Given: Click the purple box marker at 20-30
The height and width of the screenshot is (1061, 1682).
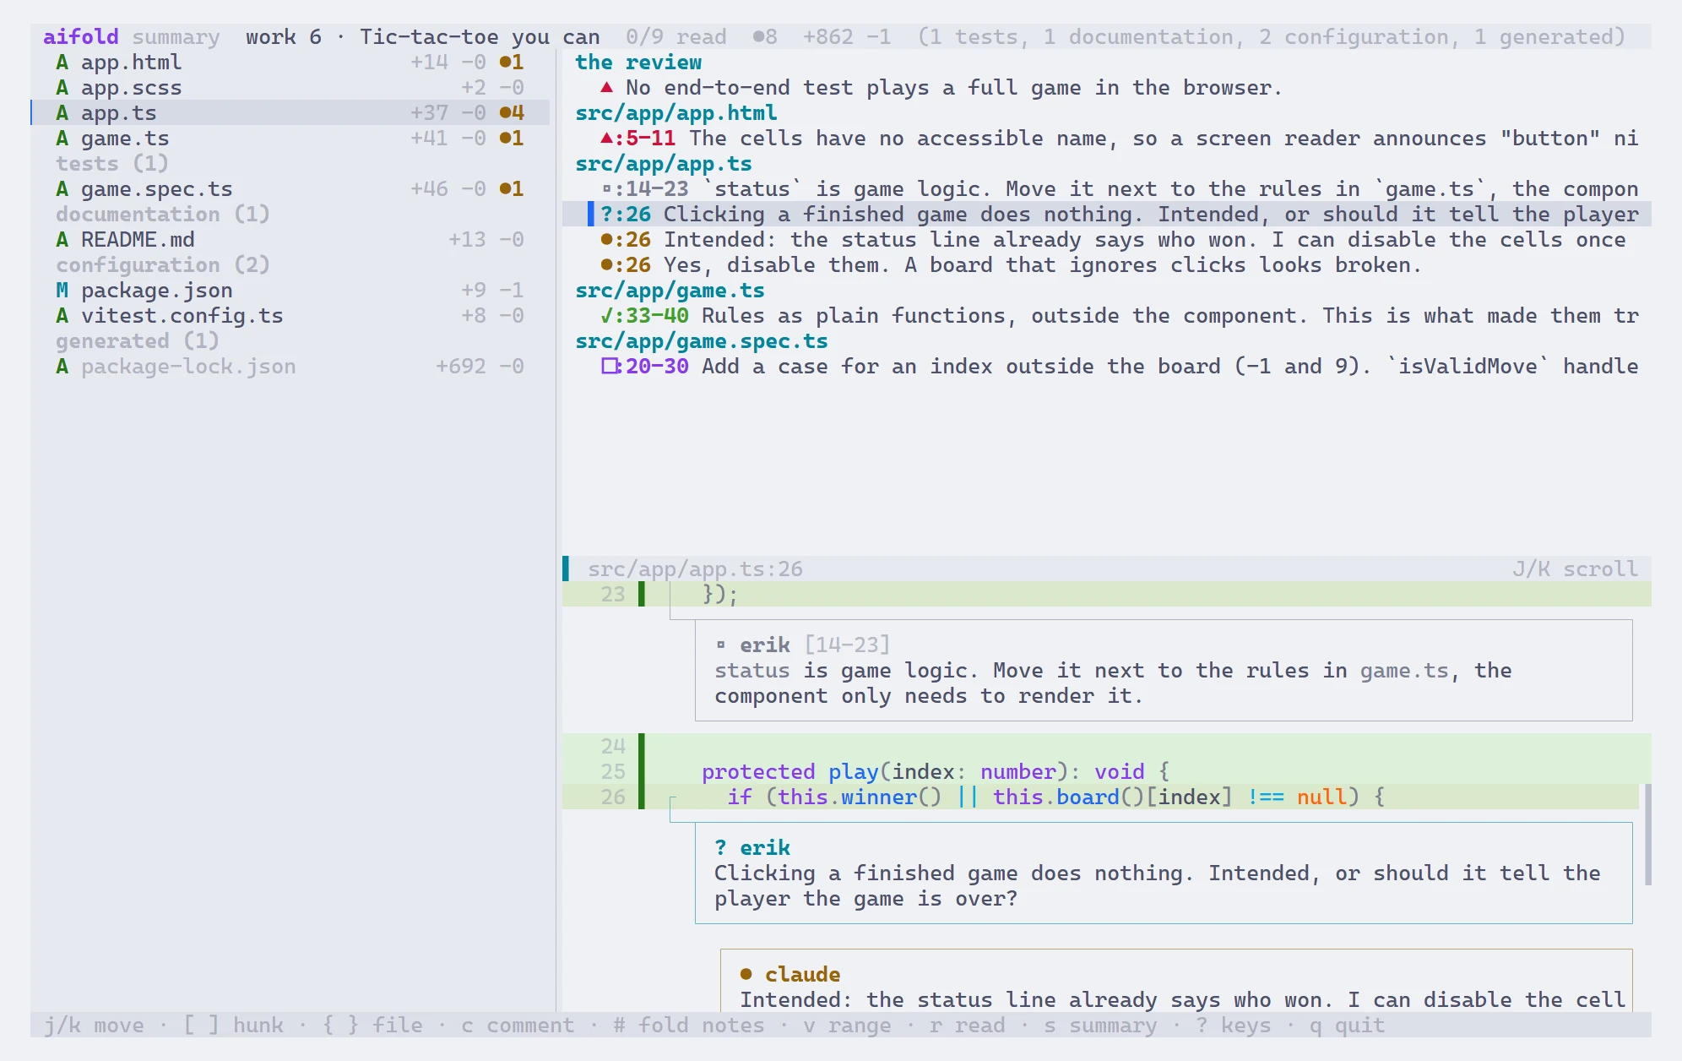Looking at the screenshot, I should (610, 367).
